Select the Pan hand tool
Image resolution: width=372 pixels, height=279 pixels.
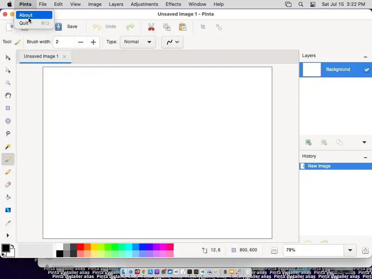8,96
